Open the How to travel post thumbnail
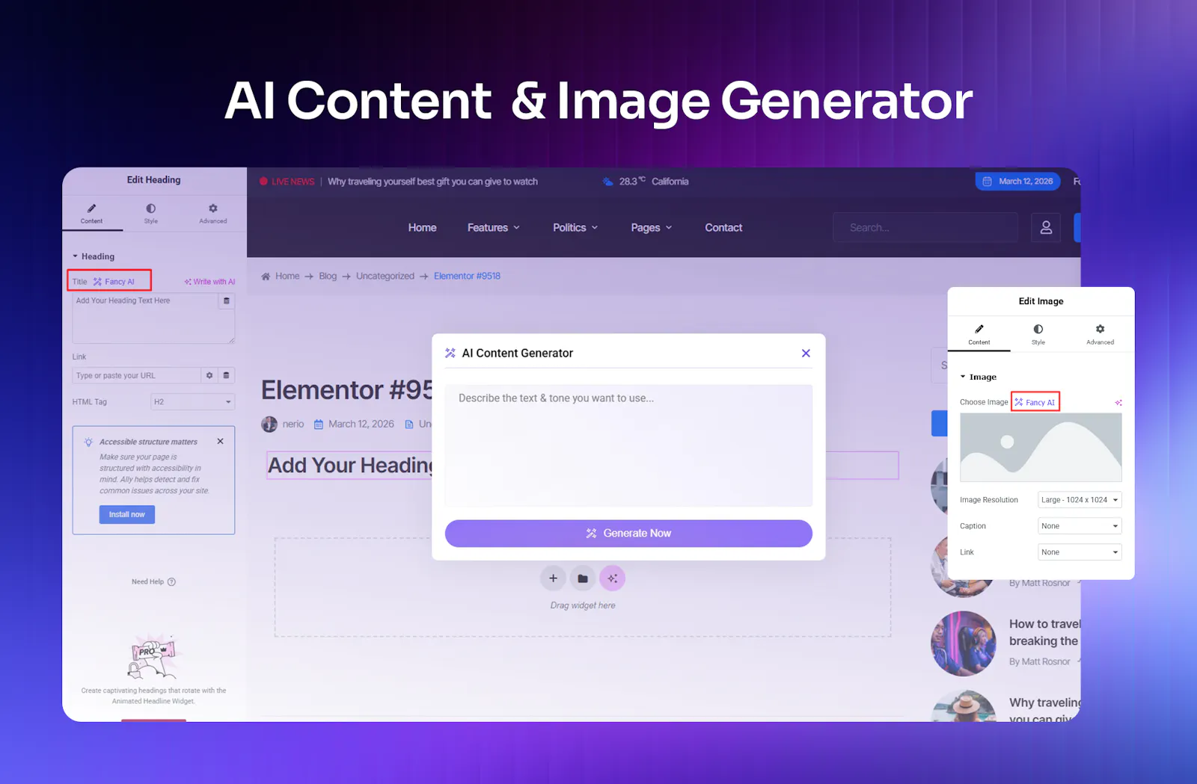This screenshot has height=784, width=1197. click(964, 643)
